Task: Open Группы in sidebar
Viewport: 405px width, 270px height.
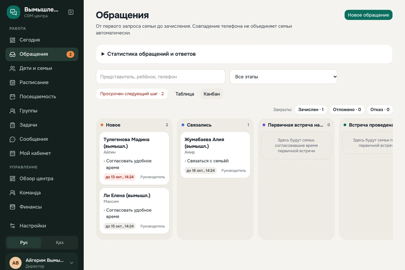Action: point(42,111)
